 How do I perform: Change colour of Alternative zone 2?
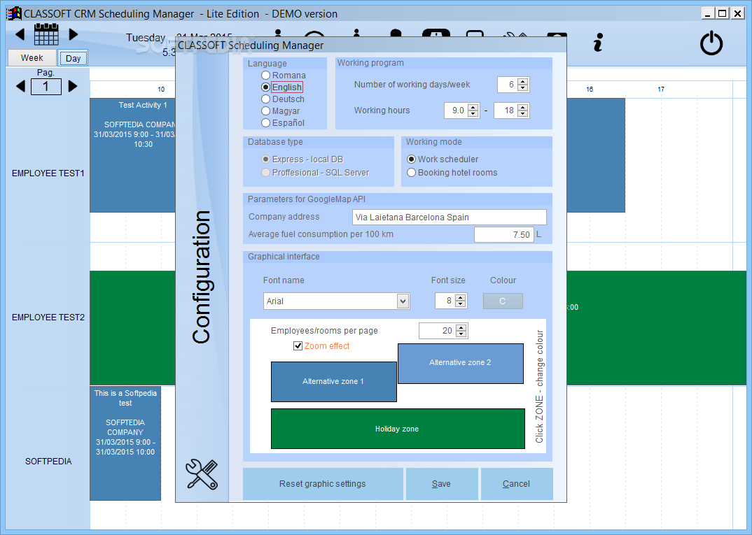click(461, 363)
